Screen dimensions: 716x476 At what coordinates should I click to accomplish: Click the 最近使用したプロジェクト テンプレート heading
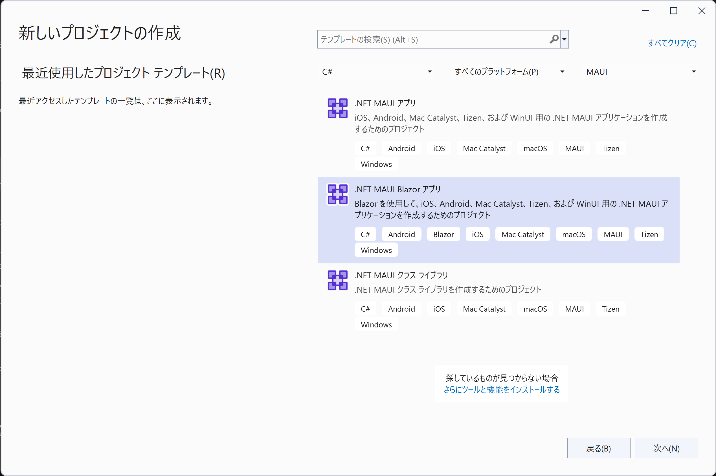(x=124, y=73)
